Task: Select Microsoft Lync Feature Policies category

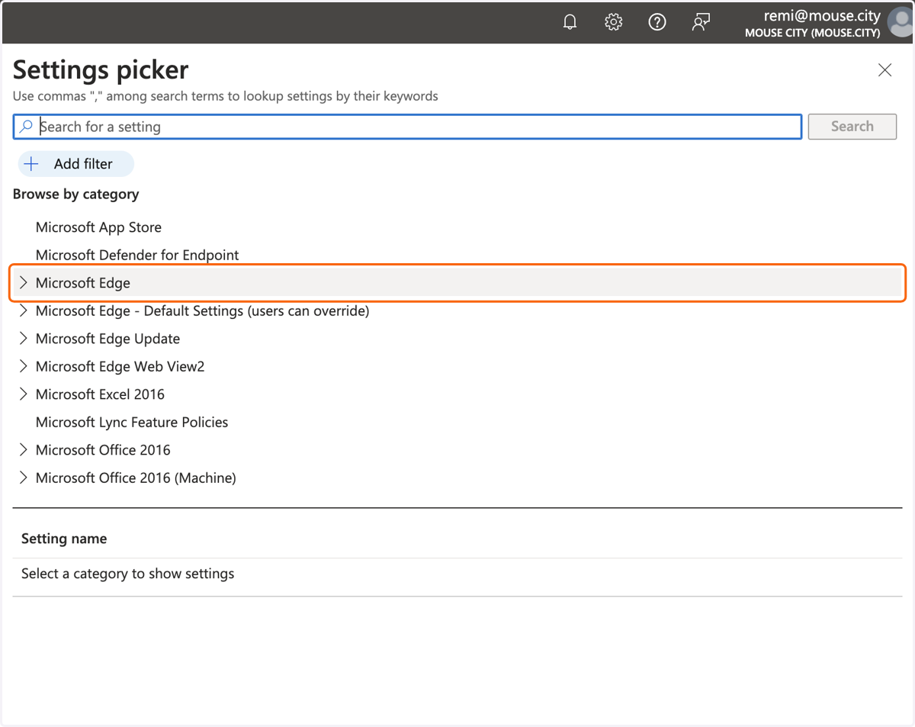Action: [132, 422]
